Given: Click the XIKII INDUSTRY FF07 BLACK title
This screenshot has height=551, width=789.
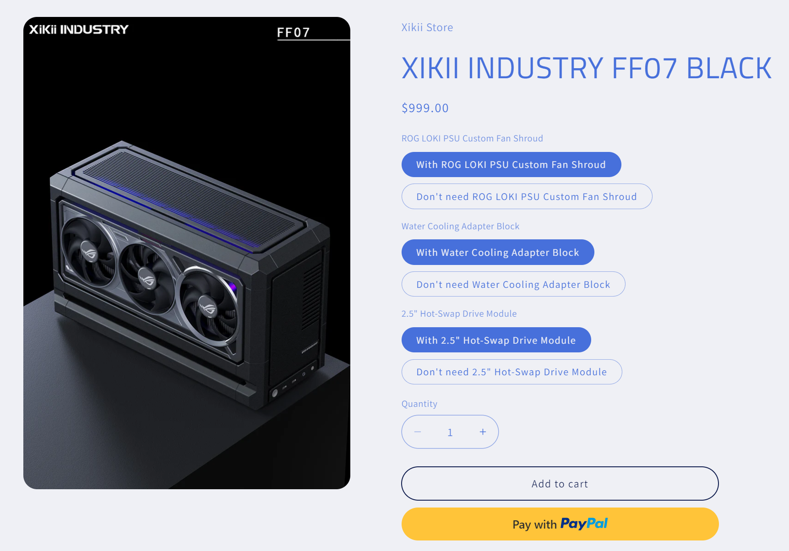Looking at the screenshot, I should click(x=587, y=68).
